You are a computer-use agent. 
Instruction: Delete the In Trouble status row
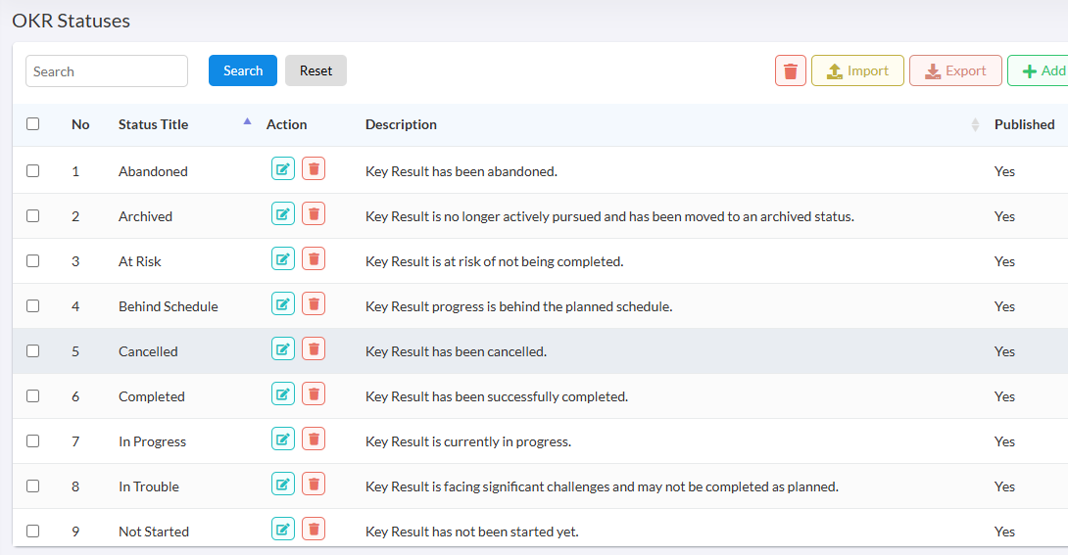click(x=314, y=484)
